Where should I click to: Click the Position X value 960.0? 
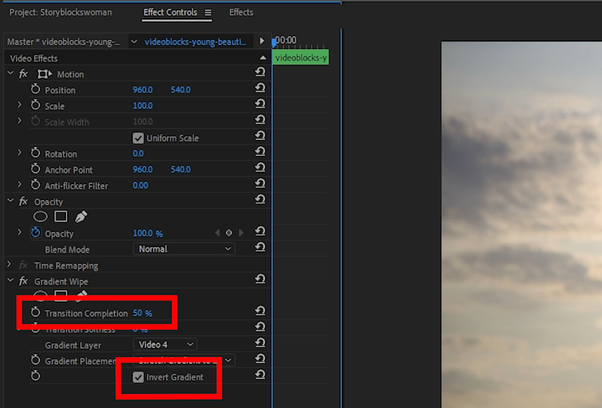(143, 90)
